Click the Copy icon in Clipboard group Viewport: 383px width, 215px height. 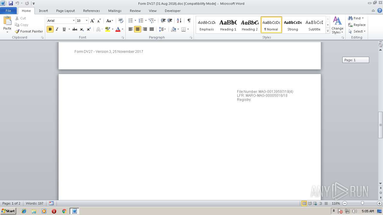click(17, 25)
